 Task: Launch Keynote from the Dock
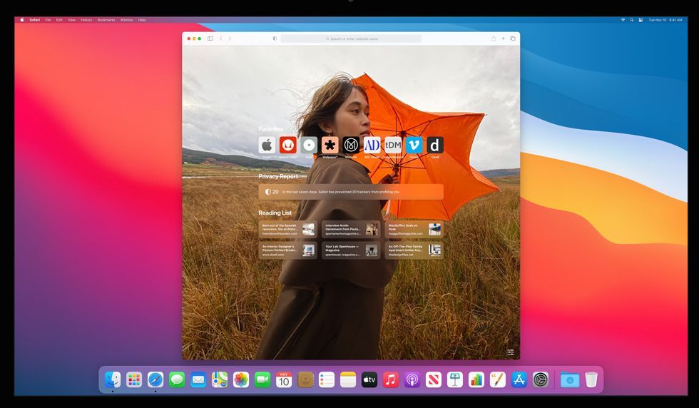coord(455,380)
